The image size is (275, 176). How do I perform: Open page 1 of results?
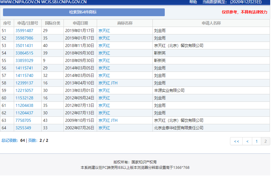(256, 141)
